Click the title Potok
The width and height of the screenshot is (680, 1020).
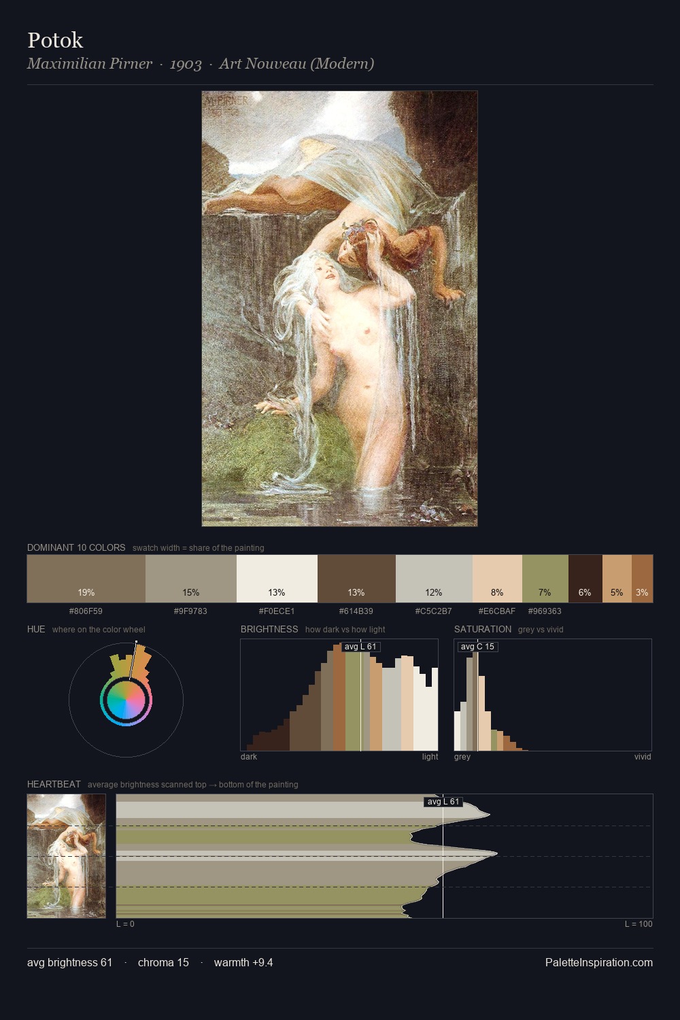55,40
